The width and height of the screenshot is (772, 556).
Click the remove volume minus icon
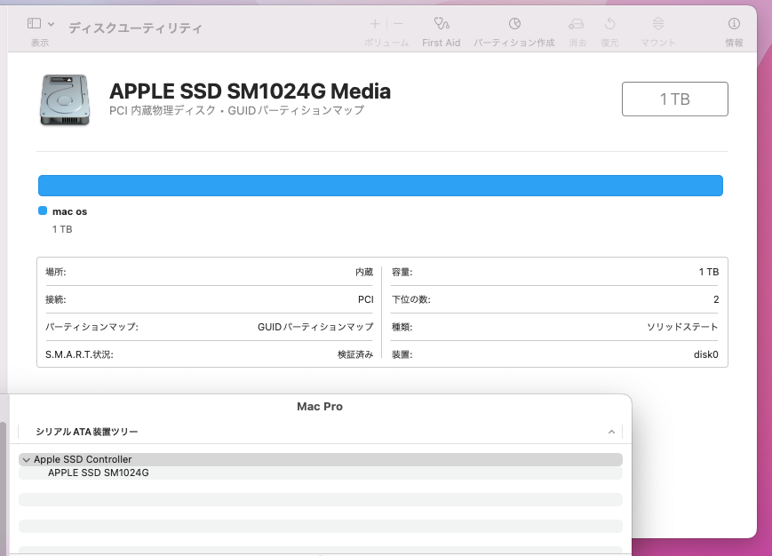click(x=398, y=24)
